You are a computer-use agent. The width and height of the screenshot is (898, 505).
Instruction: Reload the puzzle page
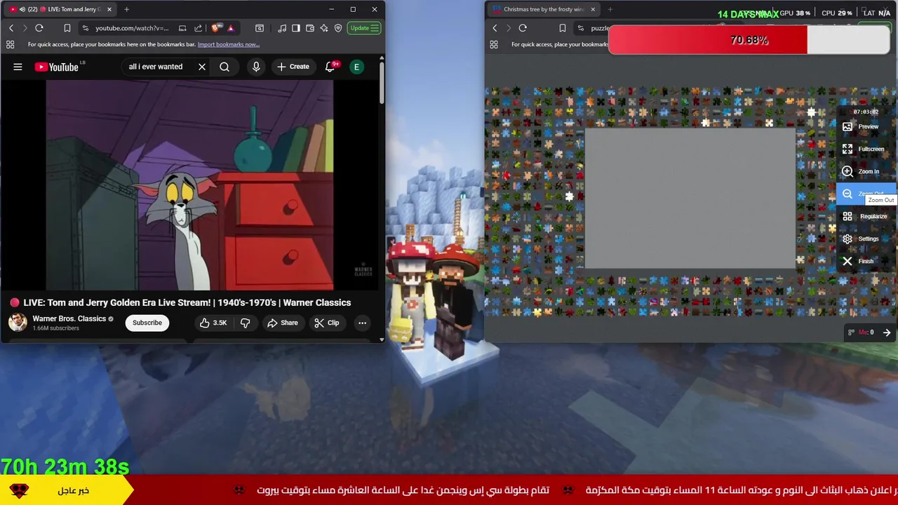point(523,28)
